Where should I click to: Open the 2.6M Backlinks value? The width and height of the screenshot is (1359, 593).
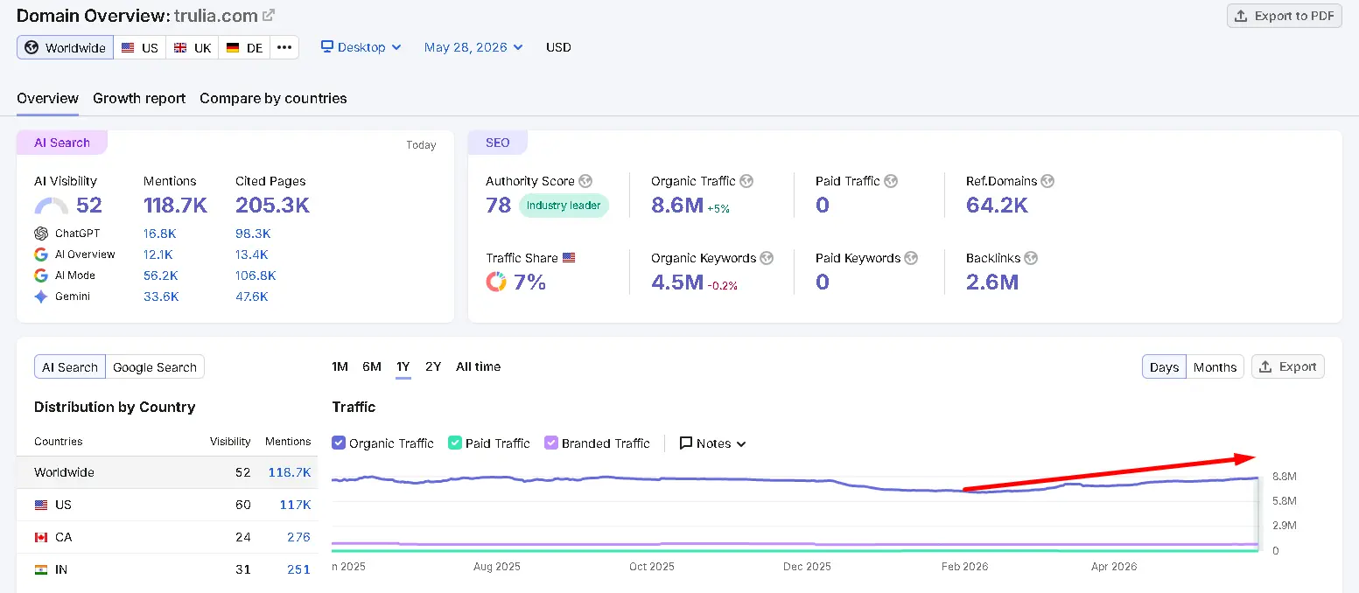992,282
